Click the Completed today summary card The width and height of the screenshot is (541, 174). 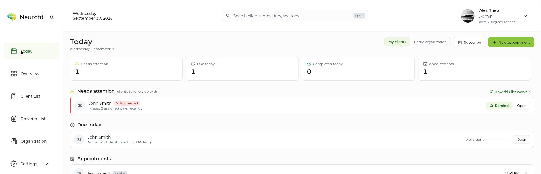click(x=358, y=68)
